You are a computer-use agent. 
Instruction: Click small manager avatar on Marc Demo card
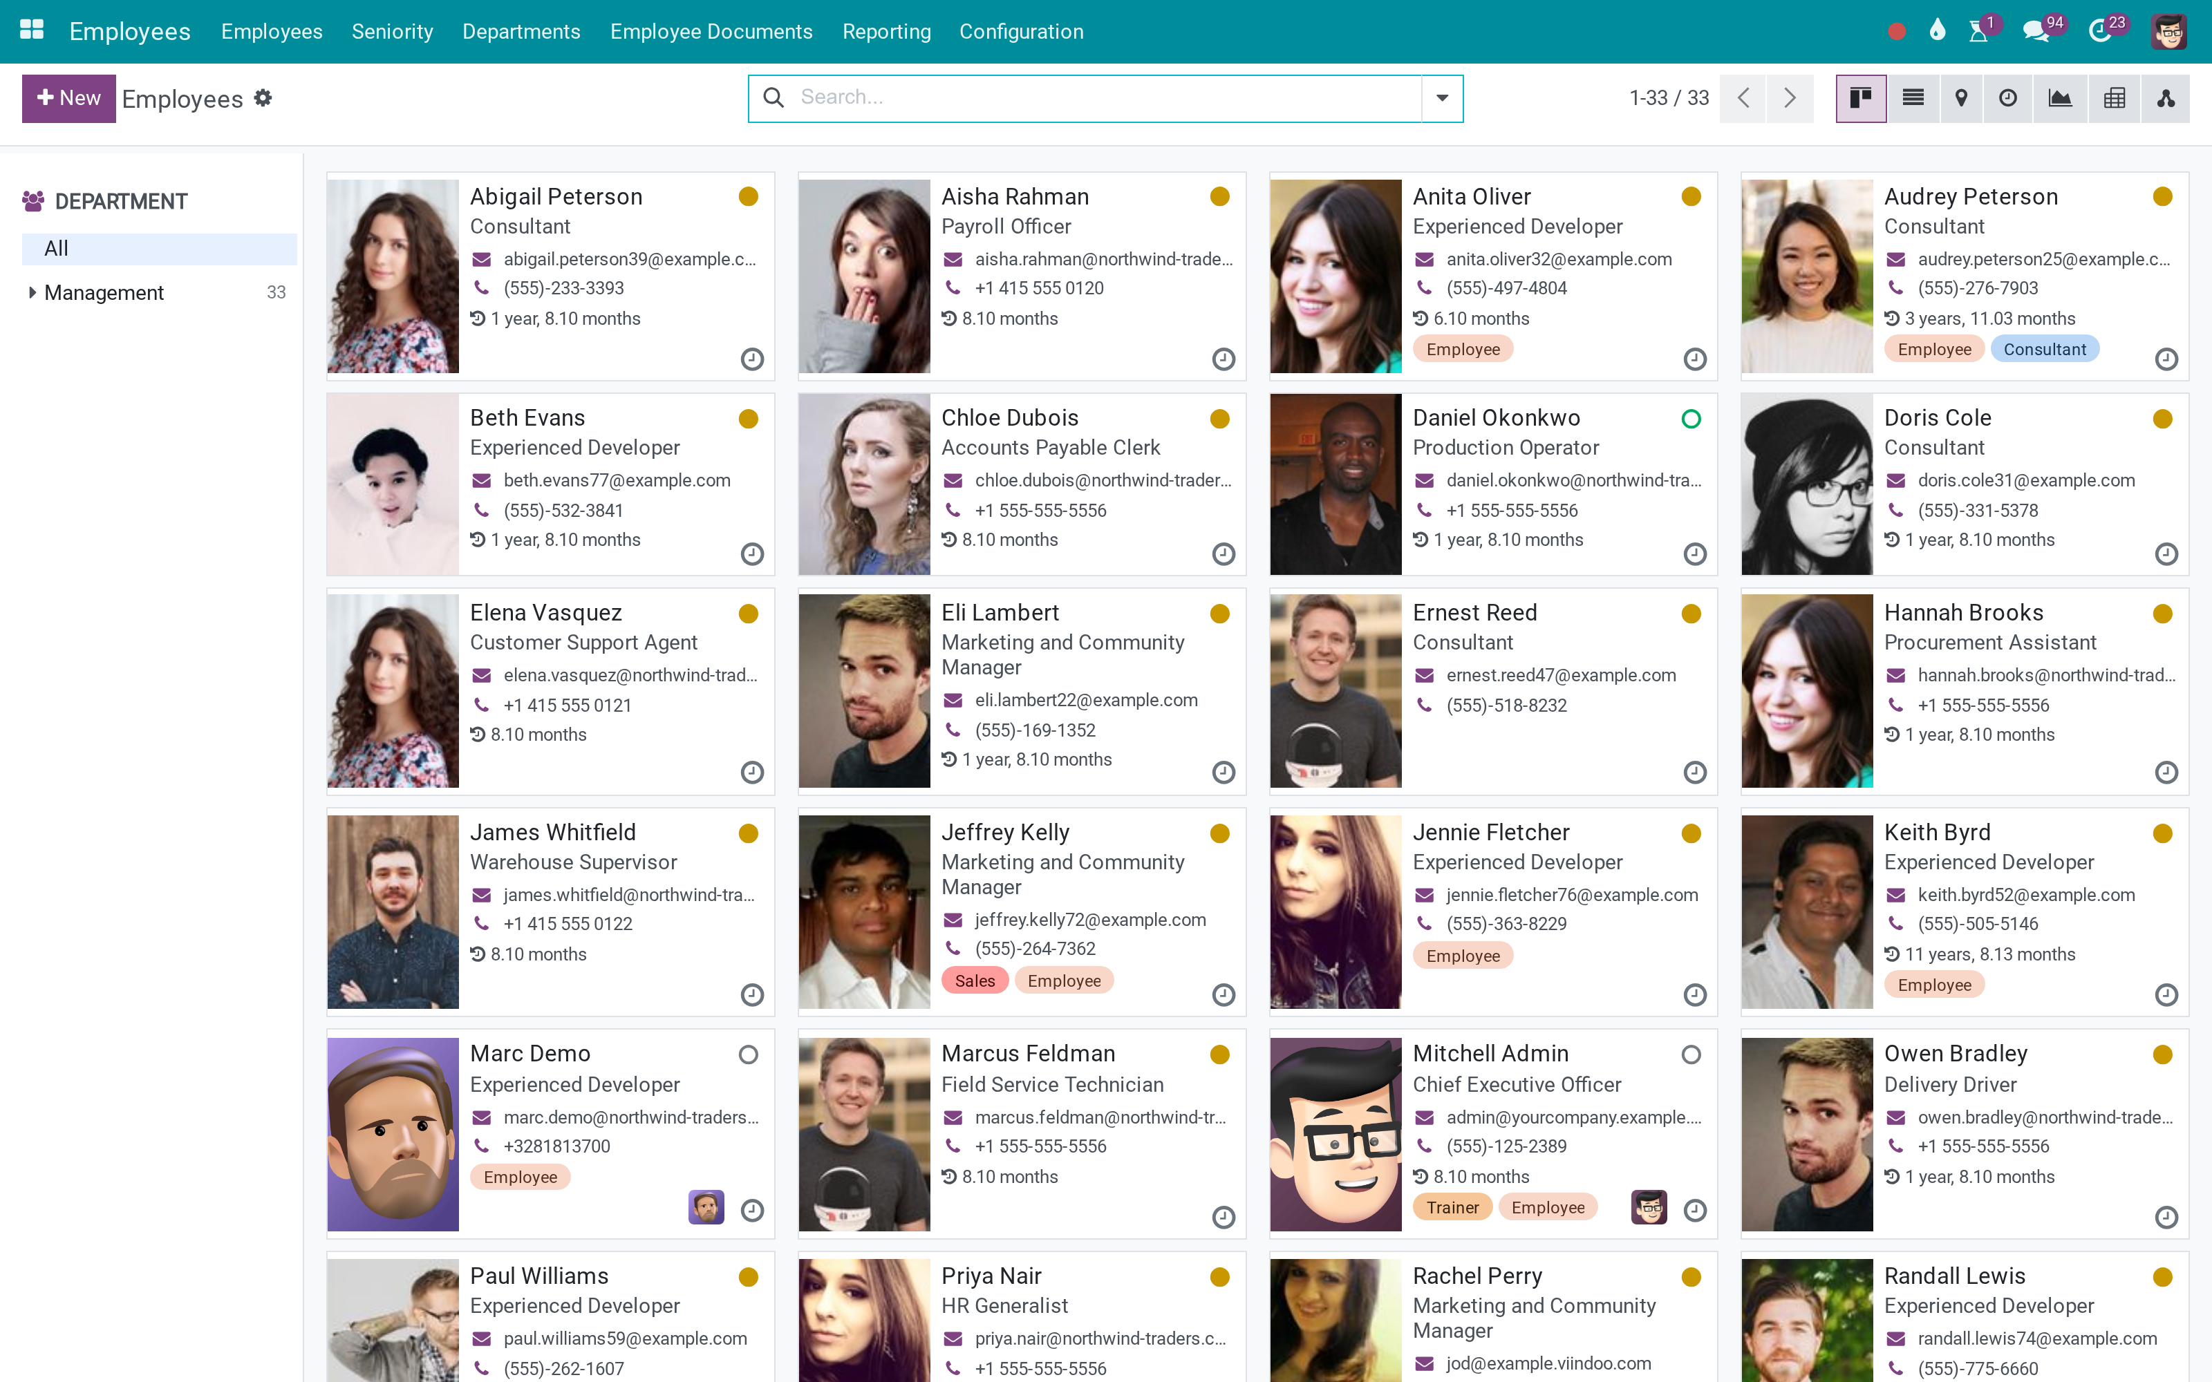tap(706, 1207)
